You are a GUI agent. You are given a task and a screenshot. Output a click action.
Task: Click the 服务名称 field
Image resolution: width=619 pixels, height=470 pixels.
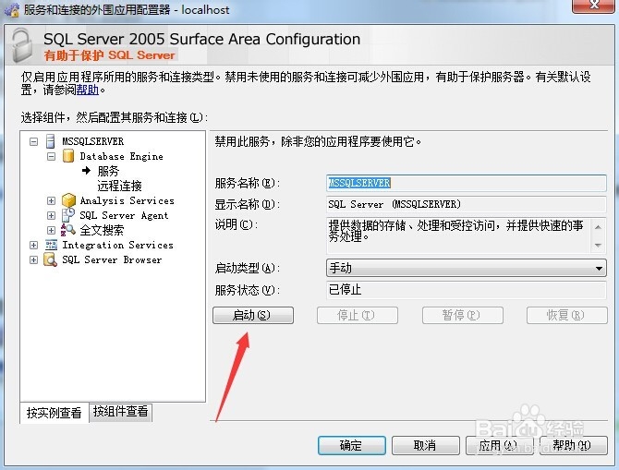pos(467,183)
